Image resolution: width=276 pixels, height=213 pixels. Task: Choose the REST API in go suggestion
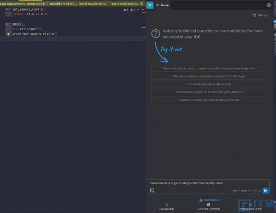pos(209,76)
